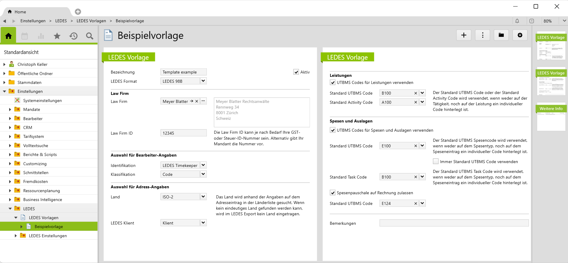
Task: Open the gear settings button
Action: (520, 35)
